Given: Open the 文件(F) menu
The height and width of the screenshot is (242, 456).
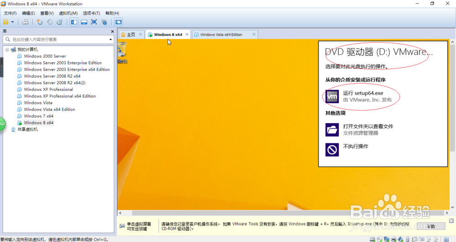Looking at the screenshot, I should [10, 13].
